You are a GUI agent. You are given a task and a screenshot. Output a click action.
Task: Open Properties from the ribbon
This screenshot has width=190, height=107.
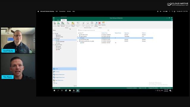tap(103, 23)
